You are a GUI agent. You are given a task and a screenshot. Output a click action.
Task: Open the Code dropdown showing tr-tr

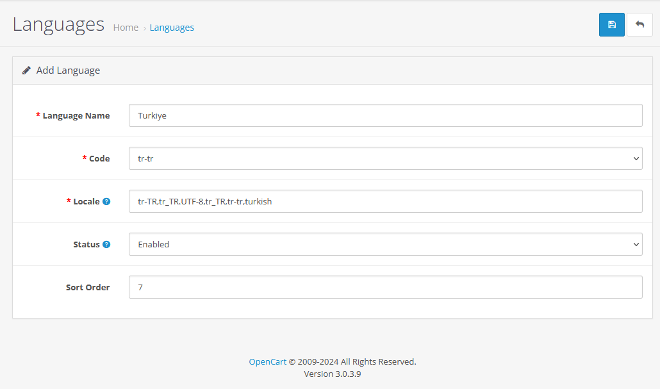coord(384,158)
